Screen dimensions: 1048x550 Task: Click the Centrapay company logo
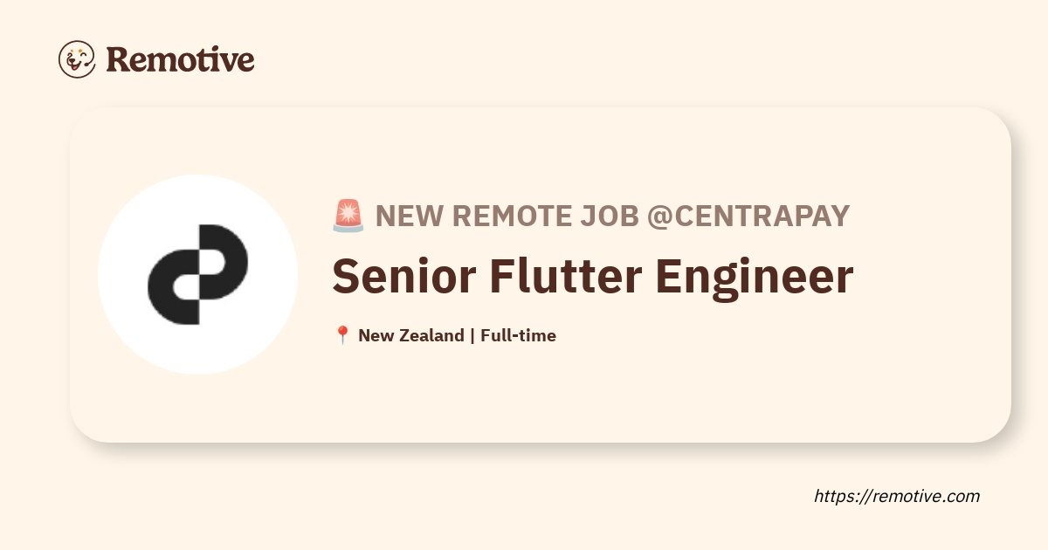click(197, 274)
